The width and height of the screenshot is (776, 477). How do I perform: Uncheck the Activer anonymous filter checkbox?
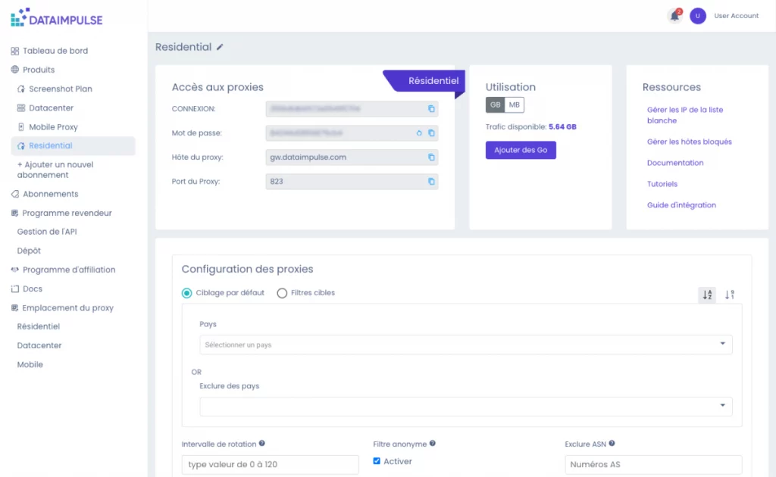pyautogui.click(x=377, y=461)
